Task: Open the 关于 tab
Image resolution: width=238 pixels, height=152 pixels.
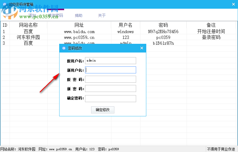Action: click(x=102, y=15)
